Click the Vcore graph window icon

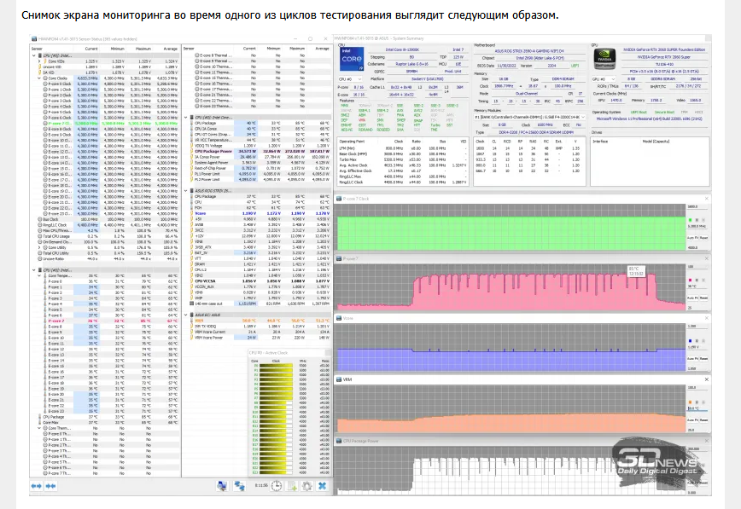coord(339,318)
